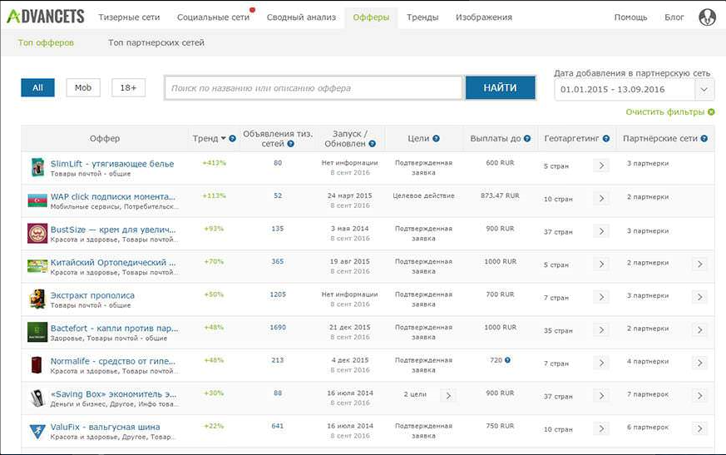The width and height of the screenshot is (726, 455).
Task: Select the All filter button
Action: (x=37, y=87)
